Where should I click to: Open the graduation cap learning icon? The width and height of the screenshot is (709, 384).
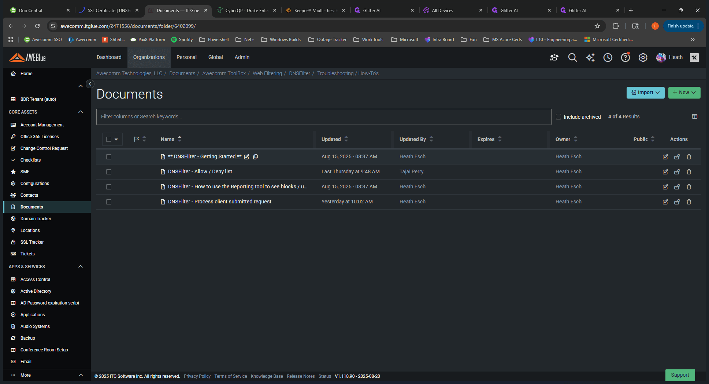click(554, 58)
